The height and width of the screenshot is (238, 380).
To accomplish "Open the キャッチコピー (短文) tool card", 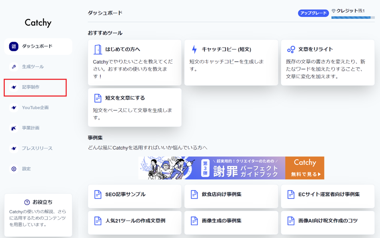I will [x=231, y=63].
